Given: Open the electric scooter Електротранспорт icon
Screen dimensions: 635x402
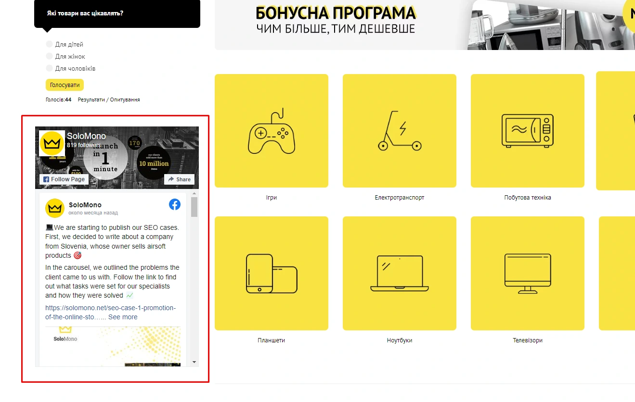Looking at the screenshot, I should click(400, 131).
